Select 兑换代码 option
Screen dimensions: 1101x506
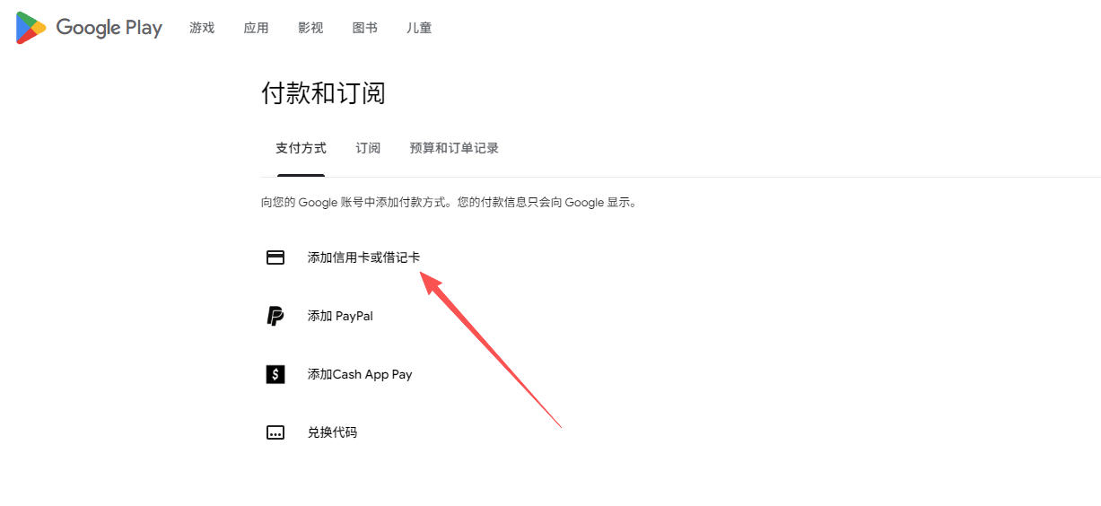click(x=332, y=432)
